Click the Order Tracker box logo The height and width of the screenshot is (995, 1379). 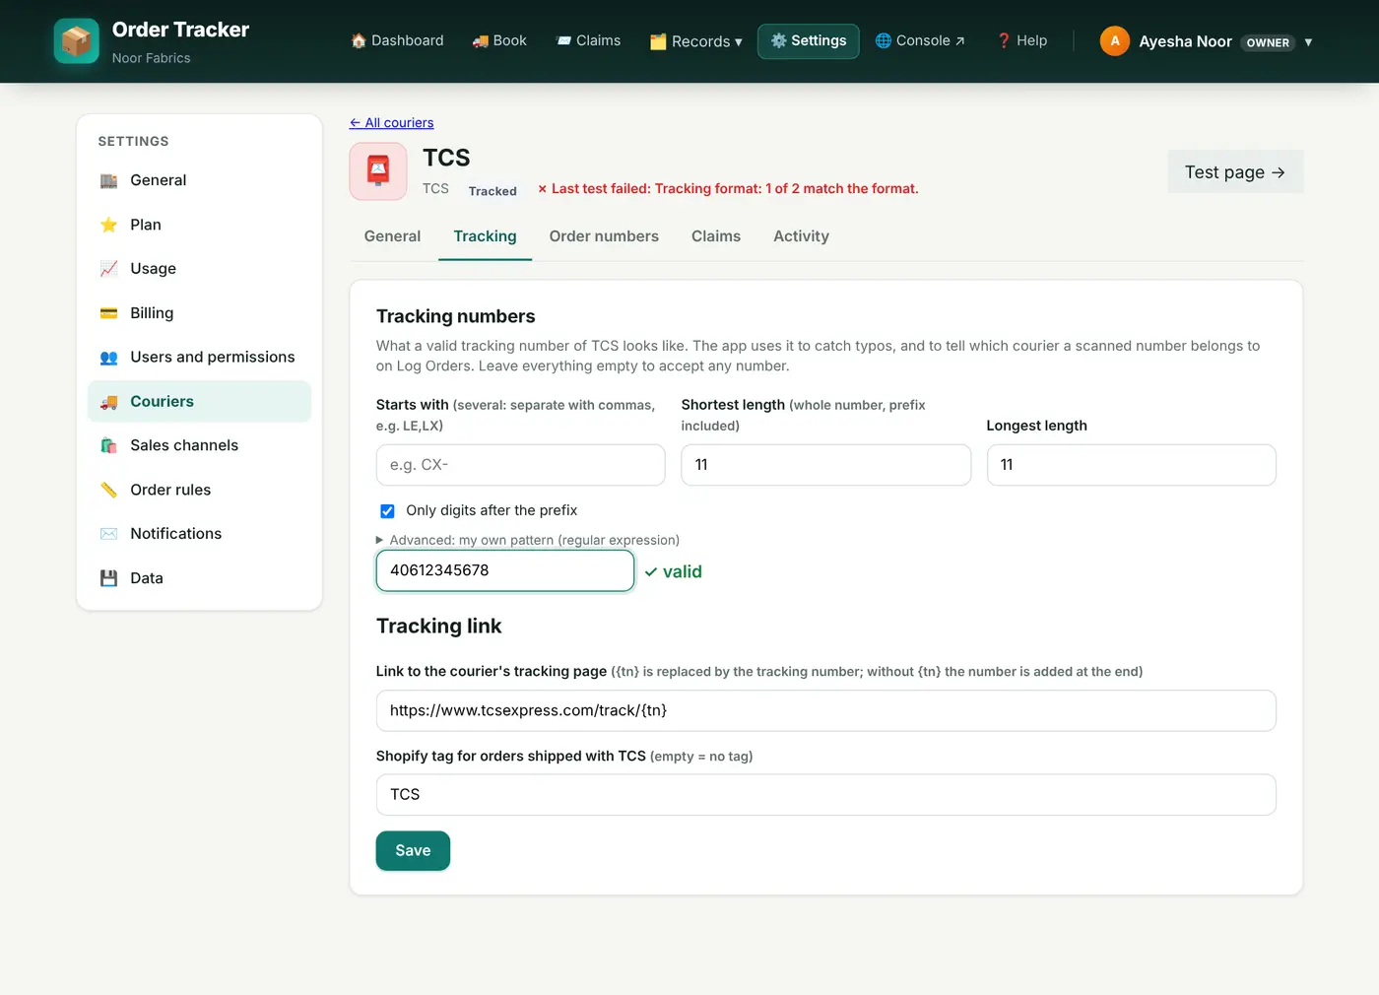[76, 41]
